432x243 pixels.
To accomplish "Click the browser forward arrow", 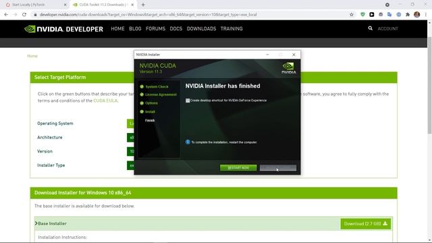I will pyautogui.click(x=15, y=15).
